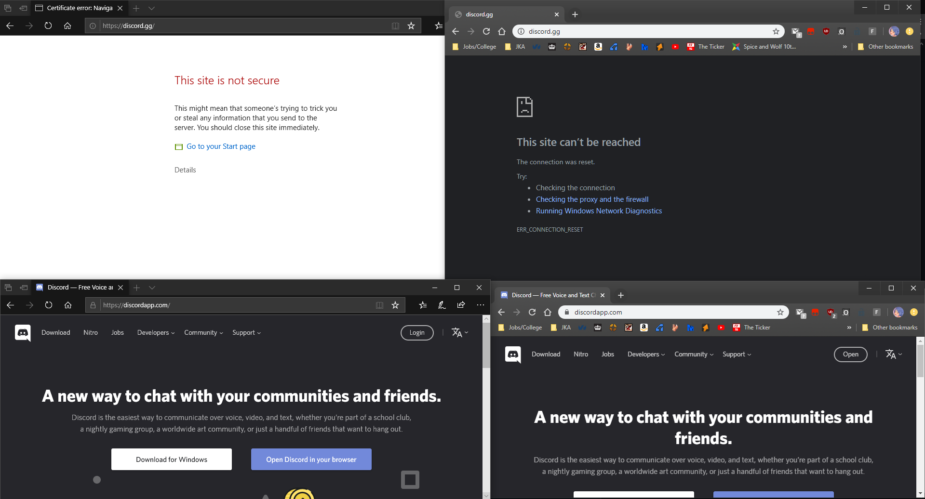The width and height of the screenshot is (925, 499).
Task: Select the 'Discord — Free Voice and Text' Chrome tab
Action: pos(553,295)
